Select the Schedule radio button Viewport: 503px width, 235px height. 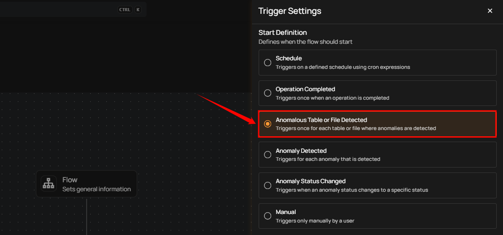pos(268,63)
